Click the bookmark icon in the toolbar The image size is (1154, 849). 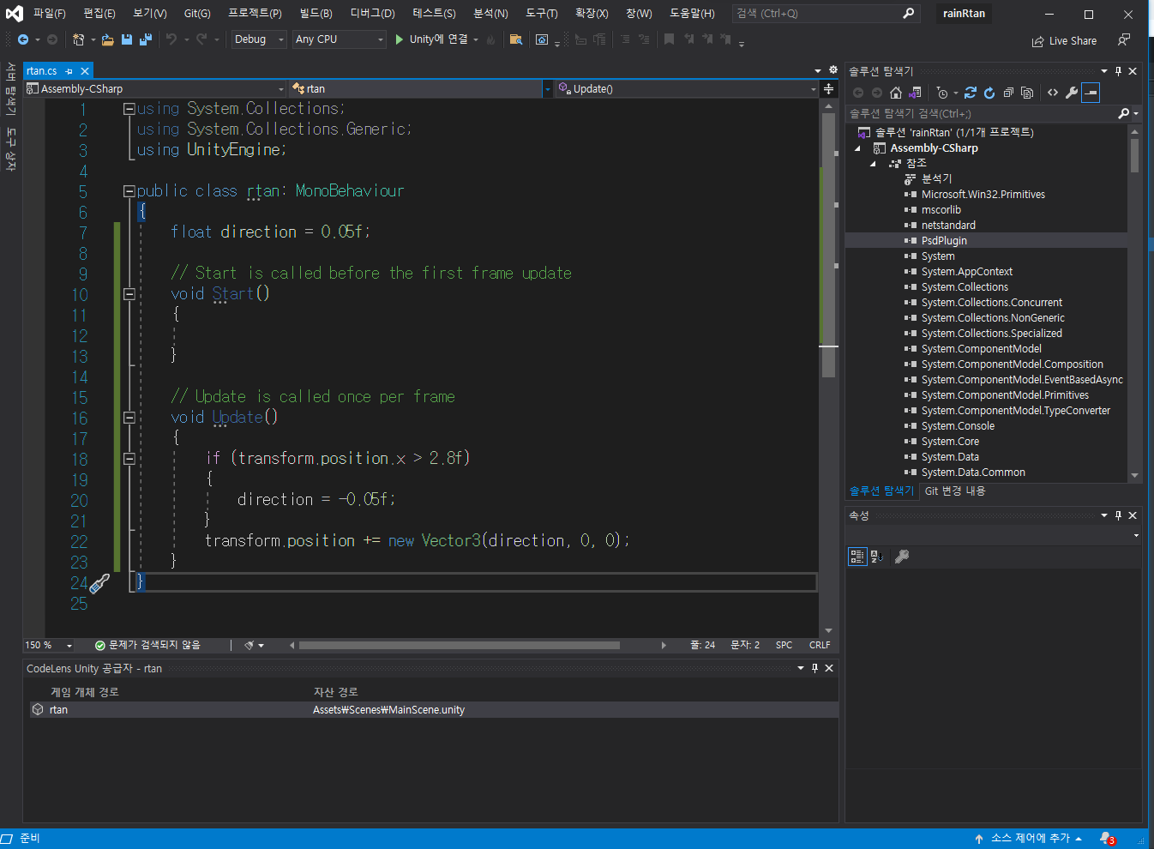click(669, 39)
